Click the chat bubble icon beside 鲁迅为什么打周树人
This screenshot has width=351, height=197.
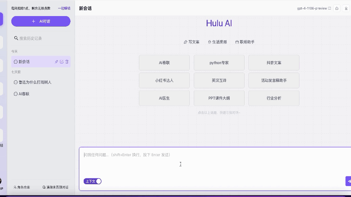click(16, 82)
